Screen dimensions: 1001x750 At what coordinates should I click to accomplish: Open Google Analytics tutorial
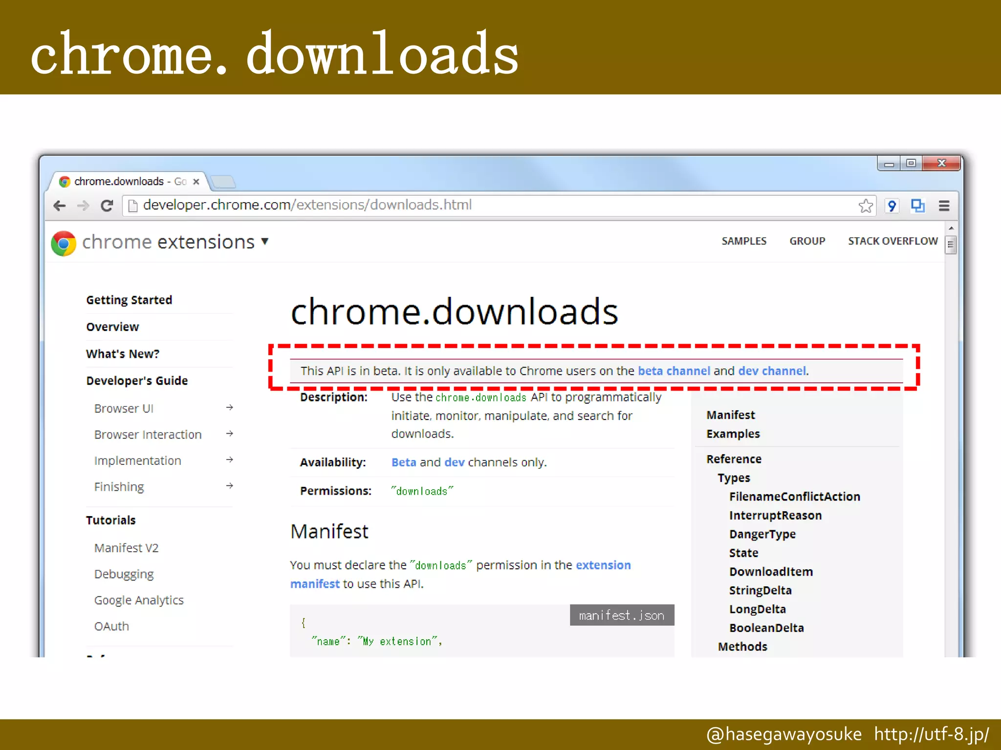point(139,601)
